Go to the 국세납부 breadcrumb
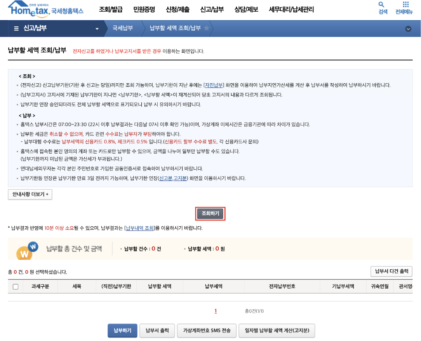The width and height of the screenshot is (421, 341). pyautogui.click(x=123, y=28)
